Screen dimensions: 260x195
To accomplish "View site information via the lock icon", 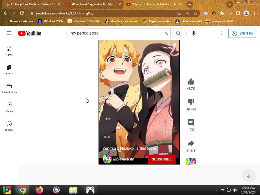I will click(32, 13).
